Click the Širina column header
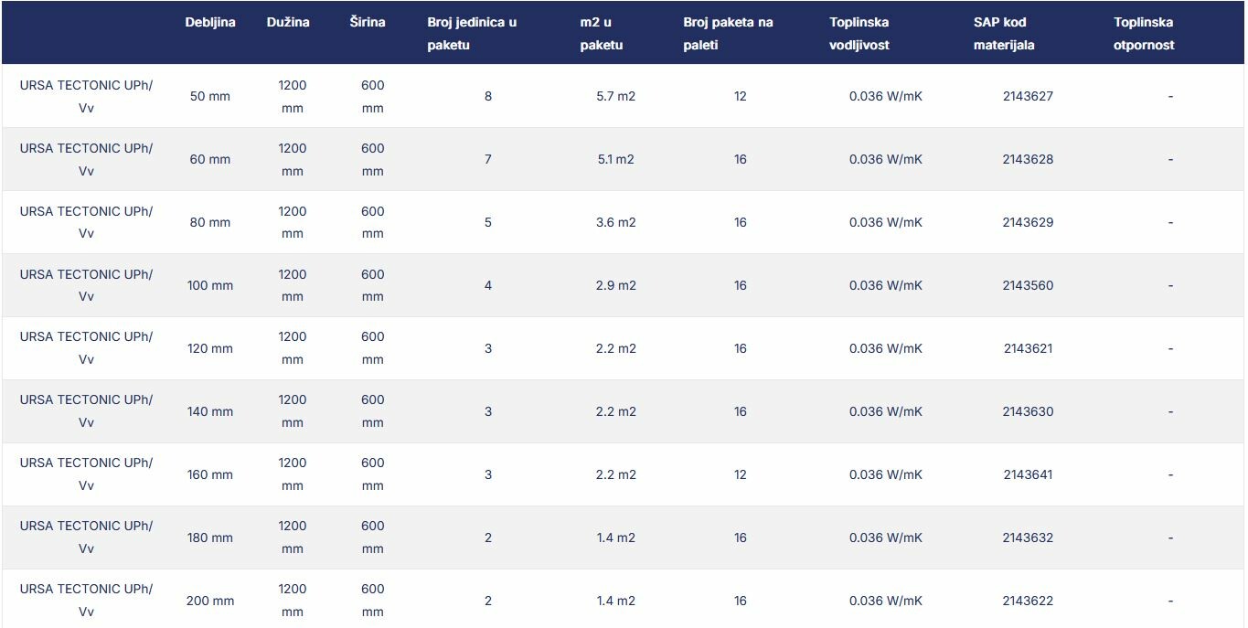 pyautogui.click(x=368, y=22)
